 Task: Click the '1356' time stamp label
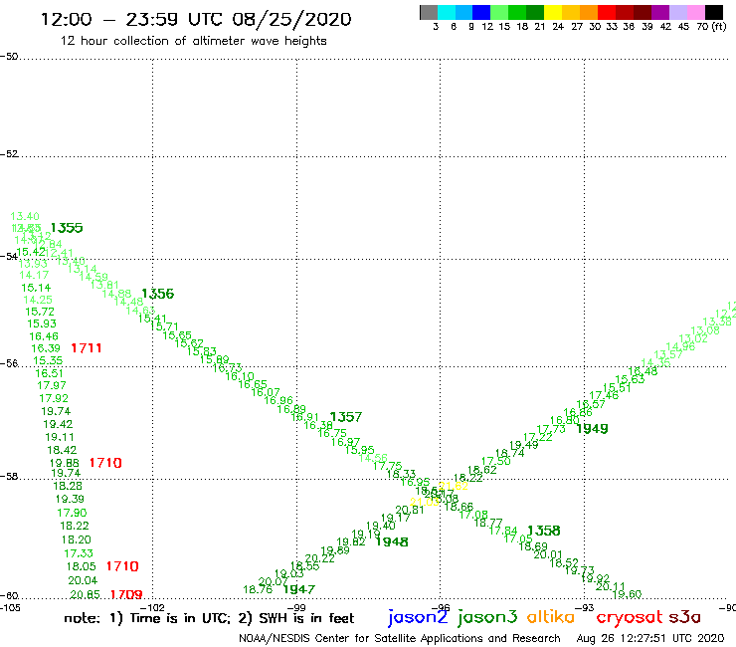[x=158, y=294]
